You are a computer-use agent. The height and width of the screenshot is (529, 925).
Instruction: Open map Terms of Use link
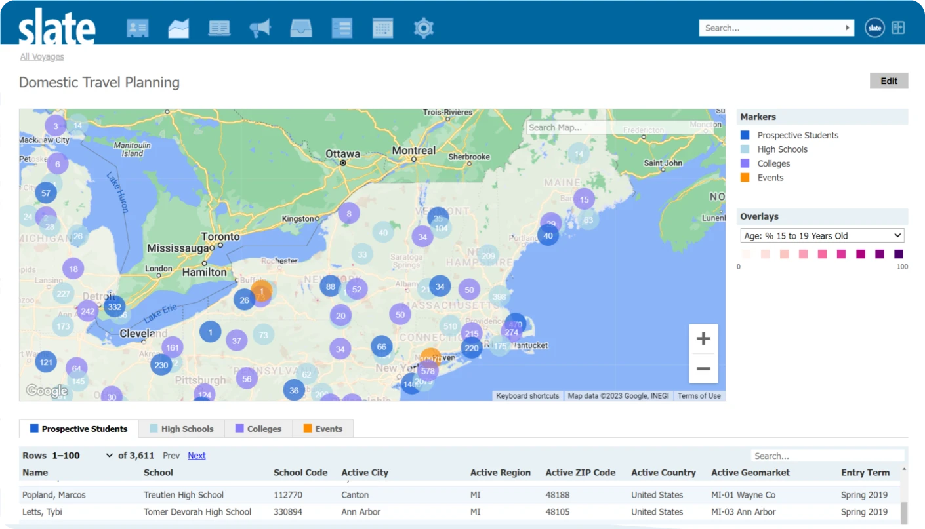point(699,395)
